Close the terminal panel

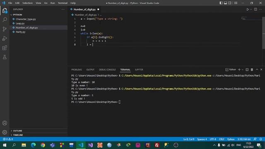coord(261,70)
